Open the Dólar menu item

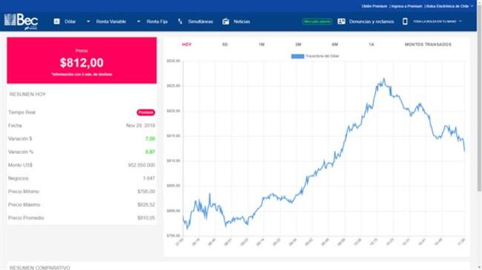(x=70, y=21)
